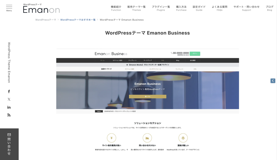
Task: Click WordPressテーマおすすめ一覧 breadcrumb link
Action: pos(78,20)
